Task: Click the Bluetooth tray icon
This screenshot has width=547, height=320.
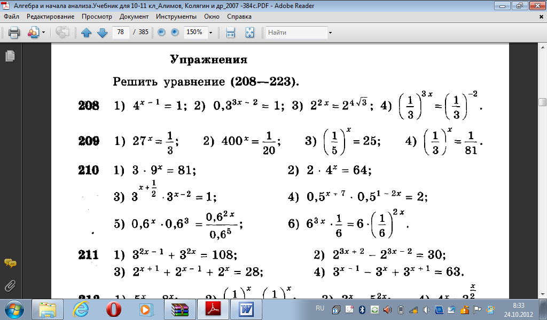Action: pyautogui.click(x=362, y=309)
